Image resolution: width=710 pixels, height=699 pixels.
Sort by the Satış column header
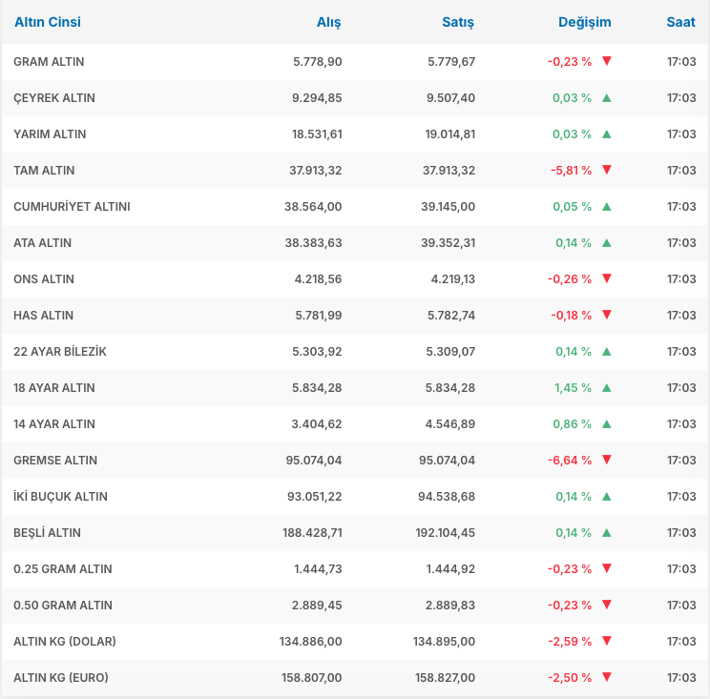click(458, 22)
